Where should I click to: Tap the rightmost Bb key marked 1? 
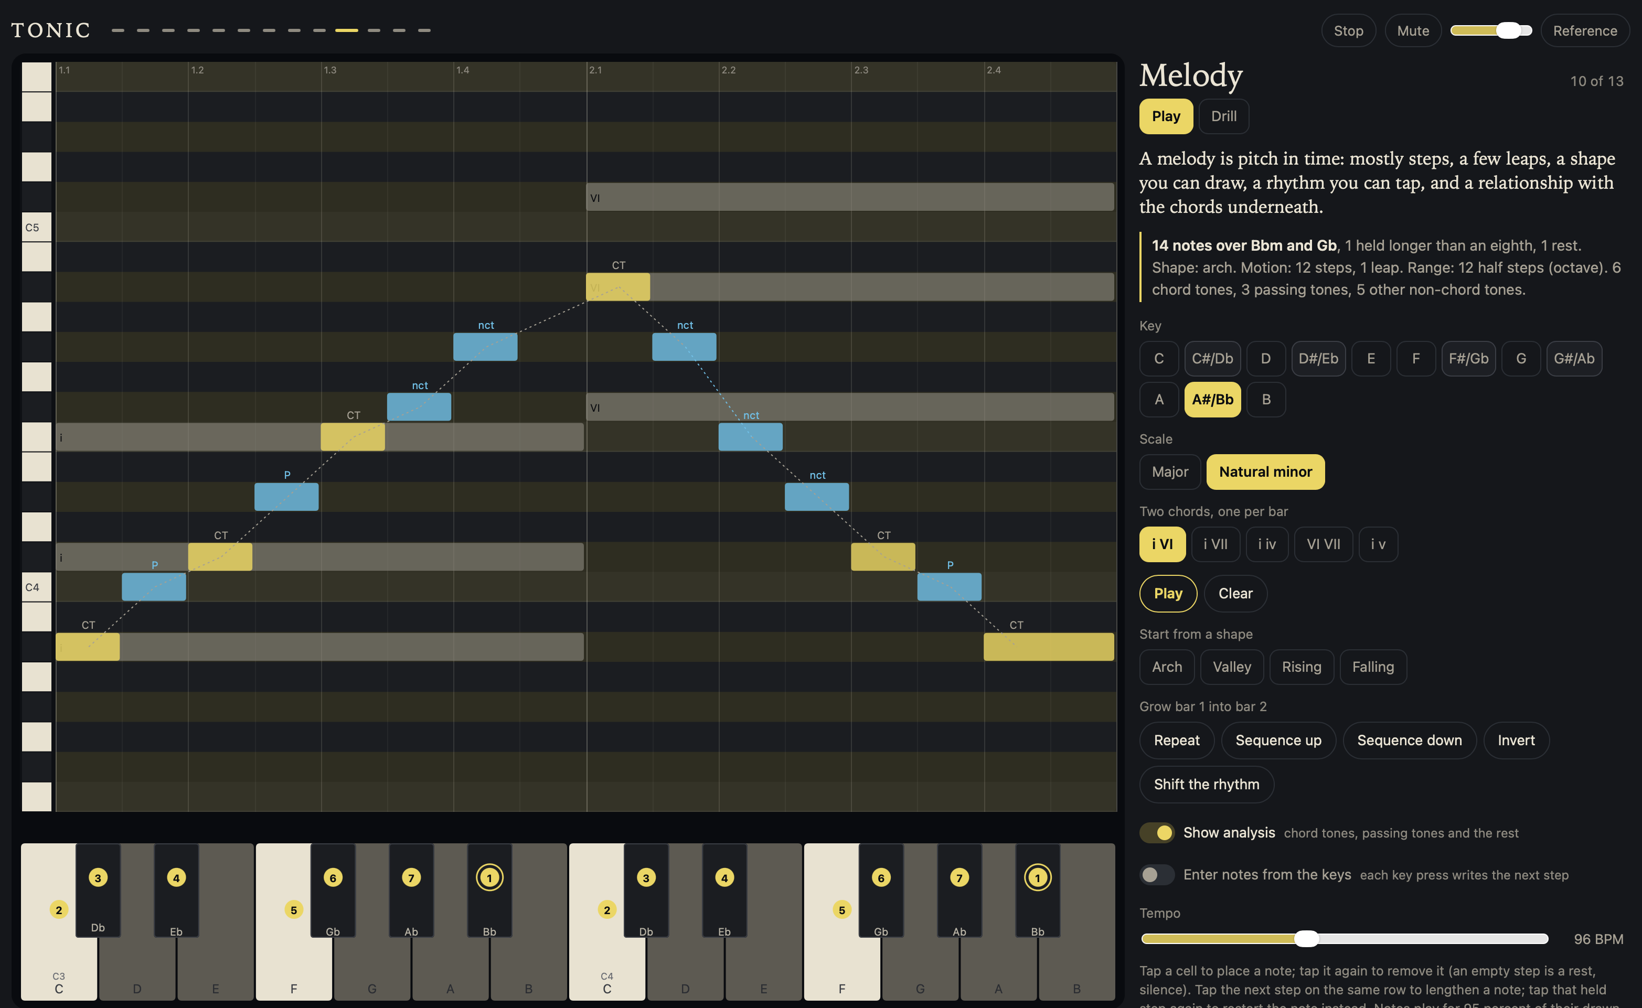point(1037,889)
